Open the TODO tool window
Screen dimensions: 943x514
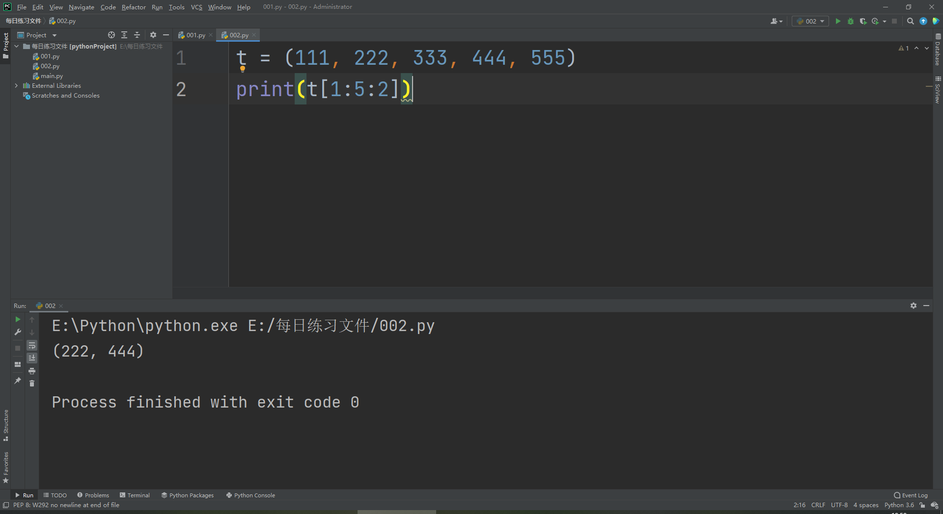pyautogui.click(x=55, y=495)
